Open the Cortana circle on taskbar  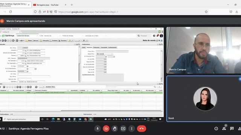coord(42,119)
